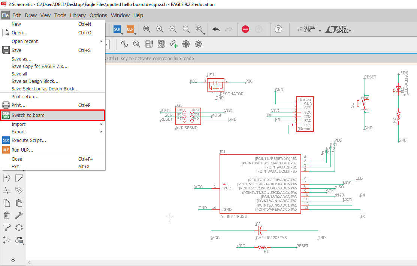Open the Help question mark icon
This screenshot has width=417, height=266.
278,29
